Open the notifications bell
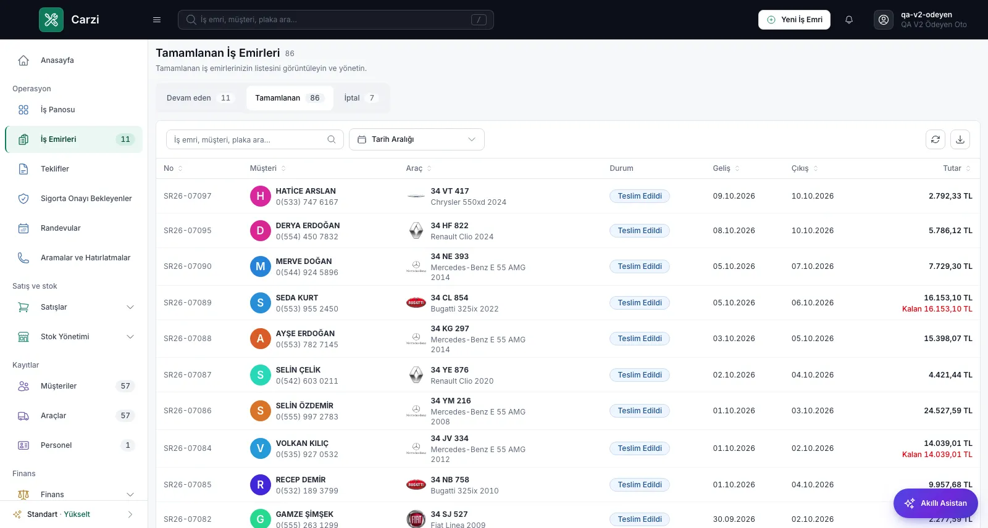This screenshot has width=988, height=528. (x=849, y=20)
